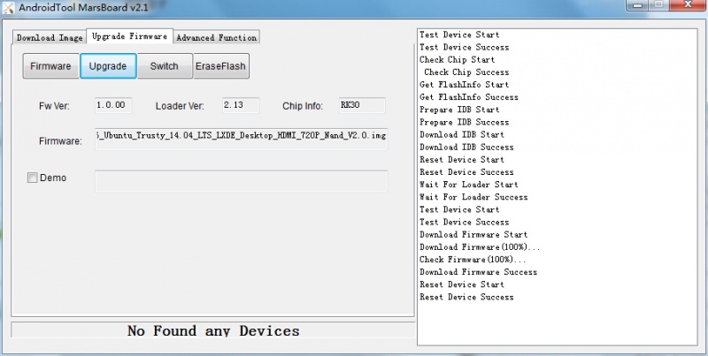The height and width of the screenshot is (356, 708).
Task: Select the 'Check Chip Success' log line
Action: pos(466,72)
